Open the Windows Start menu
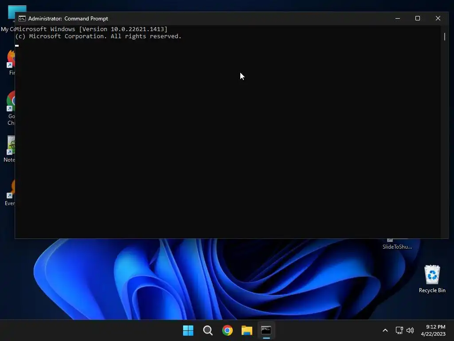Image resolution: width=454 pixels, height=341 pixels. coord(188,330)
